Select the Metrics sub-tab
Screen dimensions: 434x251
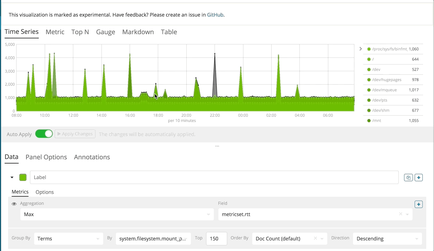20,192
